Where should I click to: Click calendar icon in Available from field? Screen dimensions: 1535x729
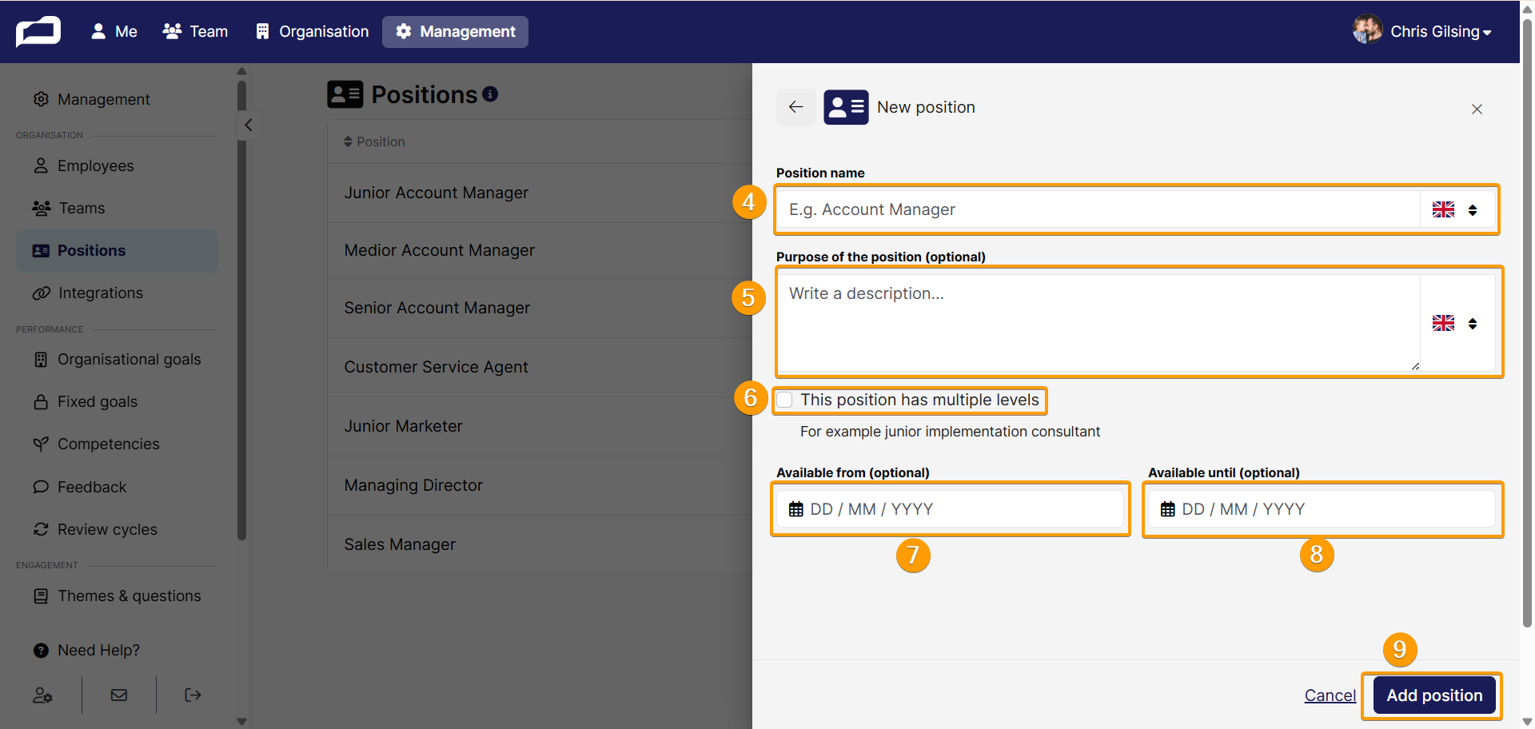pyautogui.click(x=796, y=509)
